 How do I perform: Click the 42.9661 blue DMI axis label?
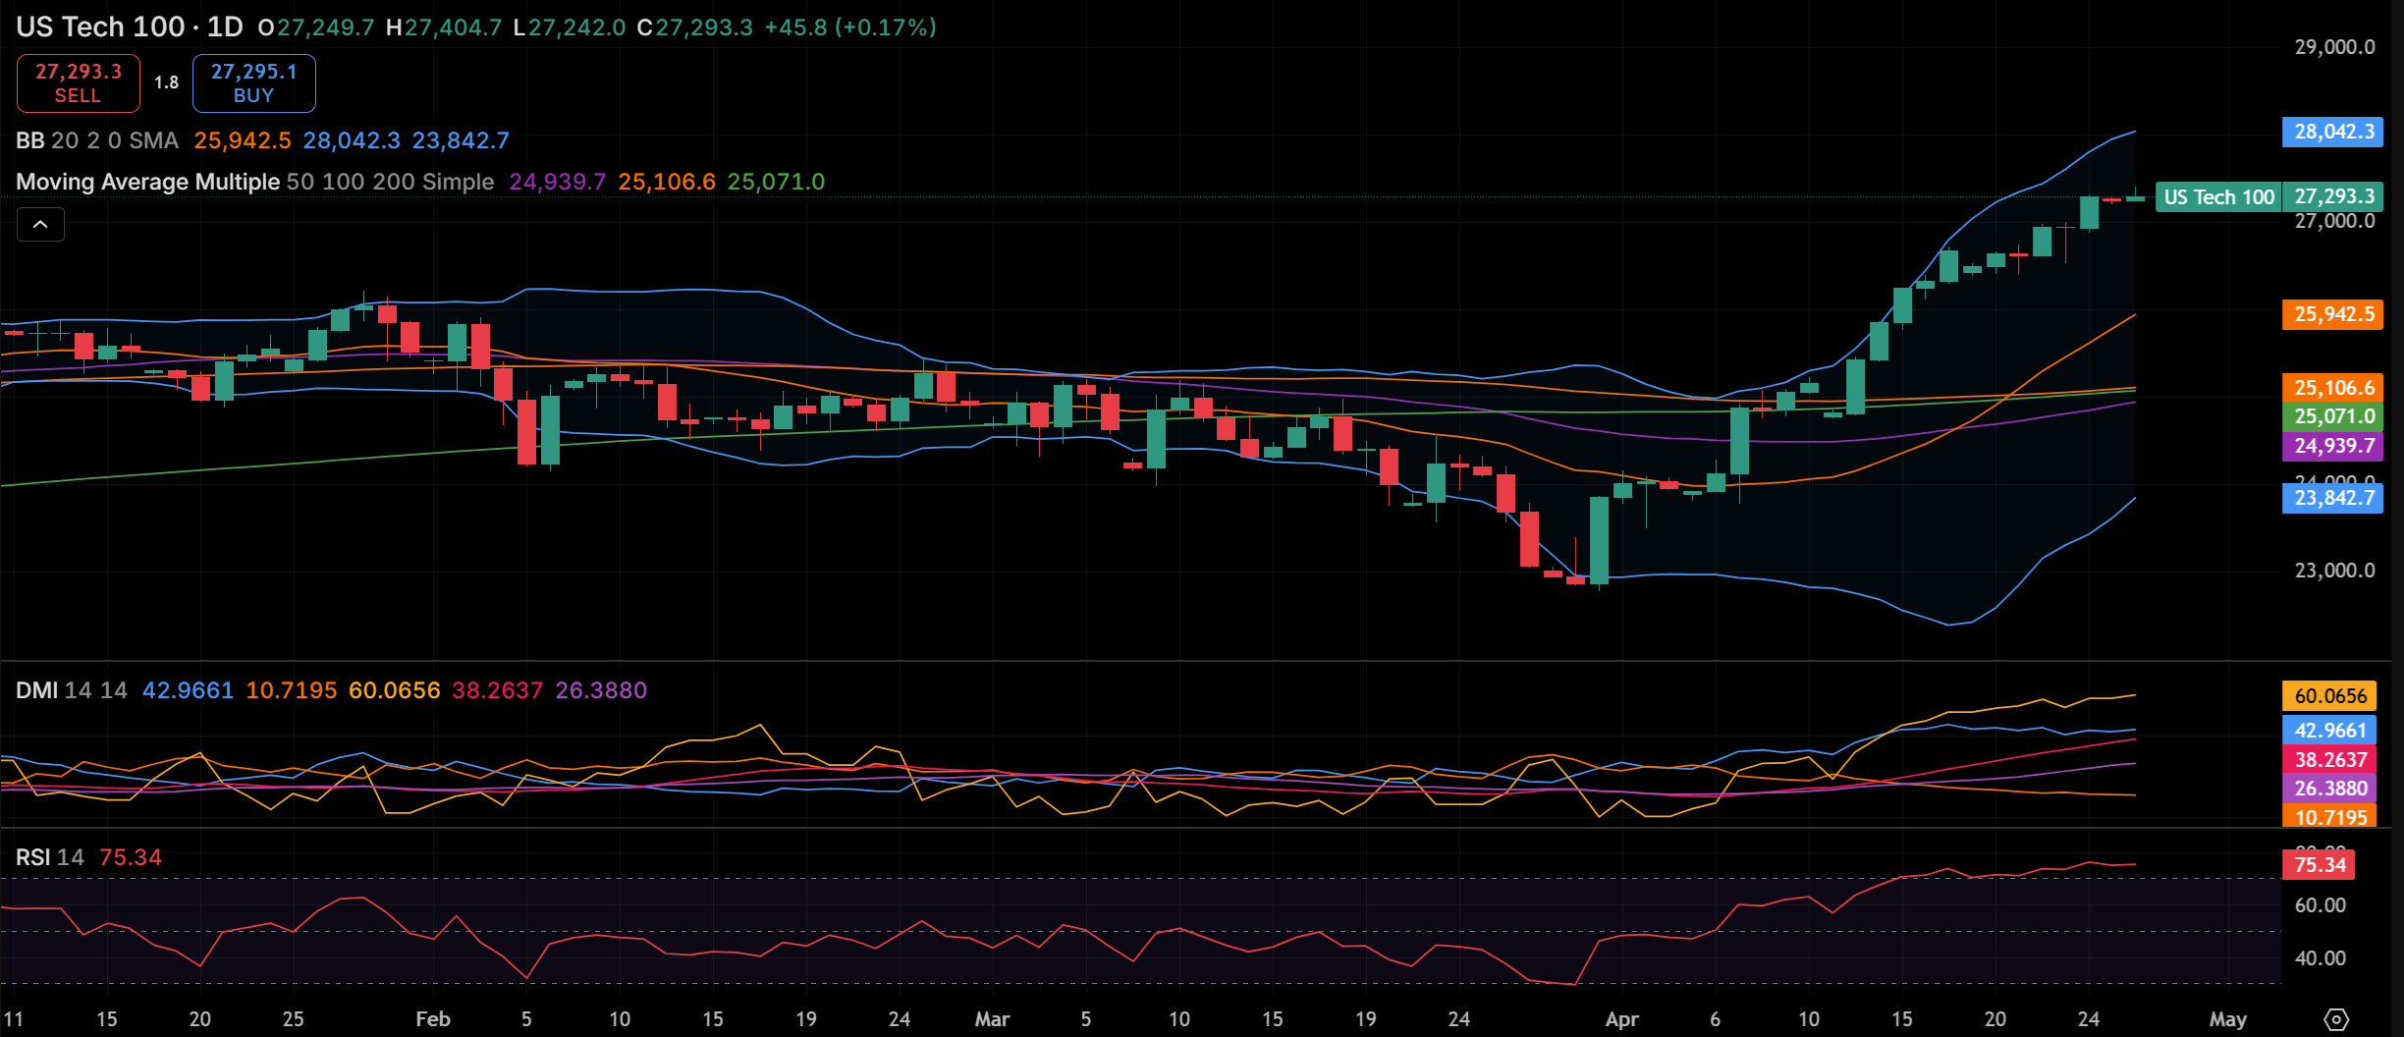pos(2329,731)
